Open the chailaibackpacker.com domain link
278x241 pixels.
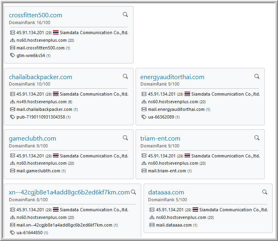pyautogui.click(x=41, y=77)
